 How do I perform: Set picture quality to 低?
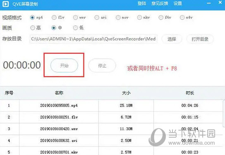coord(75,28)
